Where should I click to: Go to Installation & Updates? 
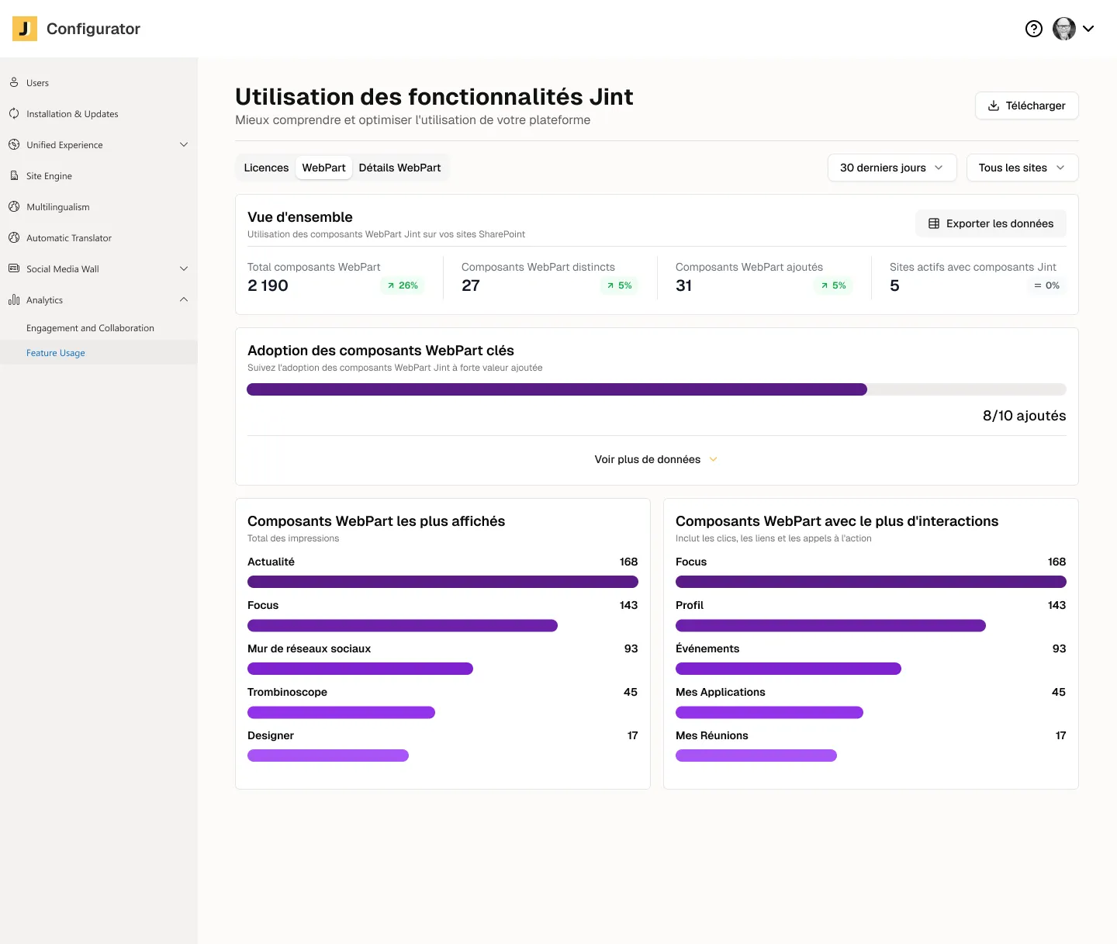[x=99, y=113]
